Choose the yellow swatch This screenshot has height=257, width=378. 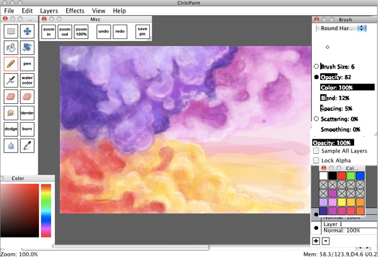pyautogui.click(x=341, y=202)
